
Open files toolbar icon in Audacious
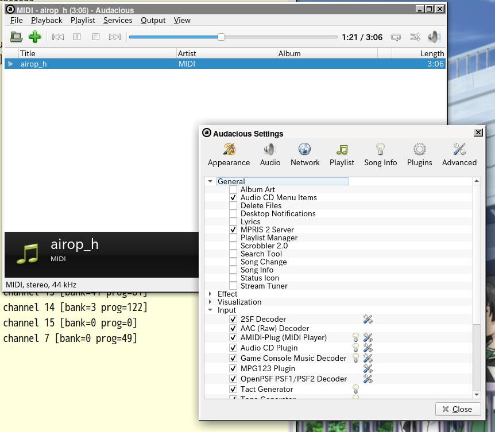(x=16, y=37)
